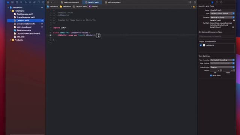Open the Source Control navigator
Viewport: 240px width, 135px height.
(x=12, y=3)
